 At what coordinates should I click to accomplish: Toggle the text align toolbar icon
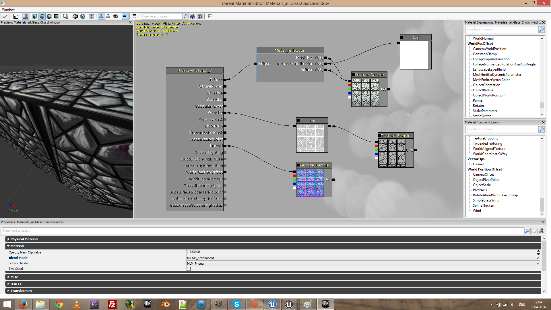125,16
